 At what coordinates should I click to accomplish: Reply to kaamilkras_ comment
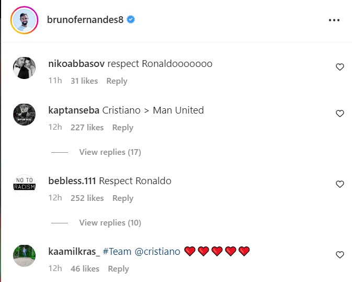point(118,269)
